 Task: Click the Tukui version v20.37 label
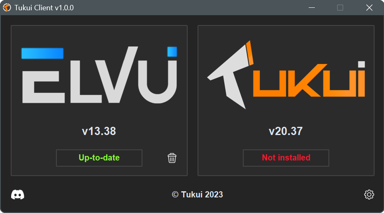coord(286,131)
